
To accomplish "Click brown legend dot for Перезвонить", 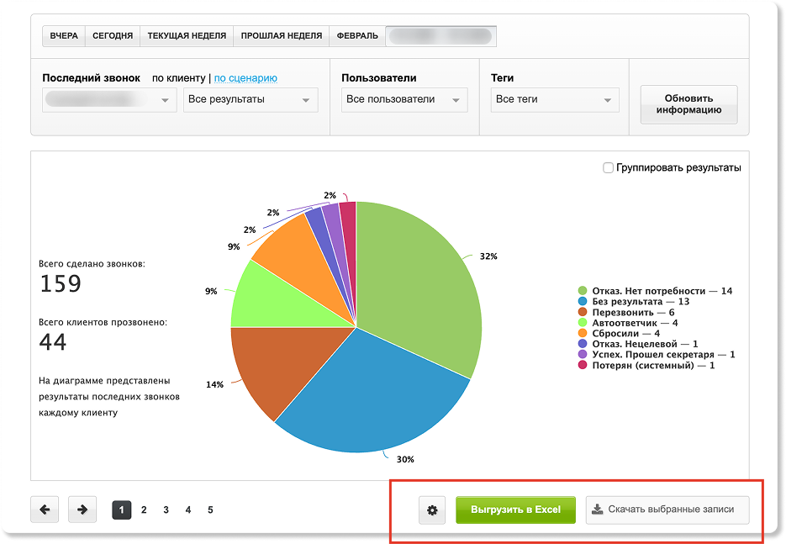I will pyautogui.click(x=582, y=312).
